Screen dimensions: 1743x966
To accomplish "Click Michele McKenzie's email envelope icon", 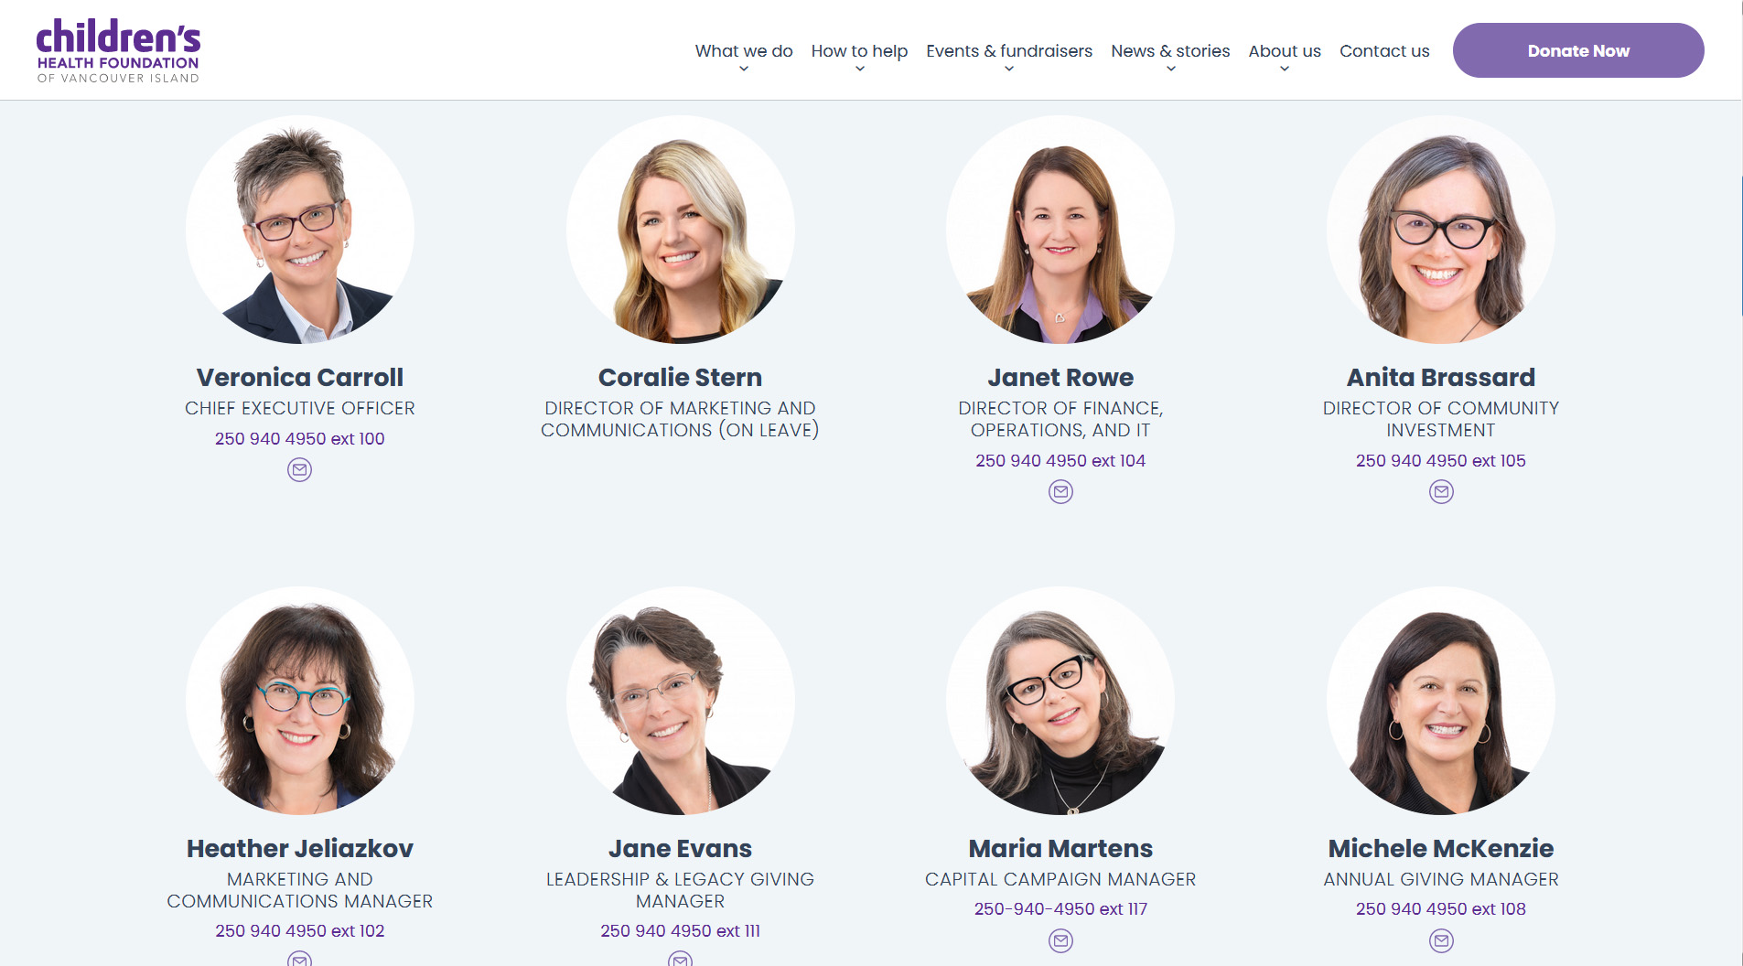I will 1441,940.
